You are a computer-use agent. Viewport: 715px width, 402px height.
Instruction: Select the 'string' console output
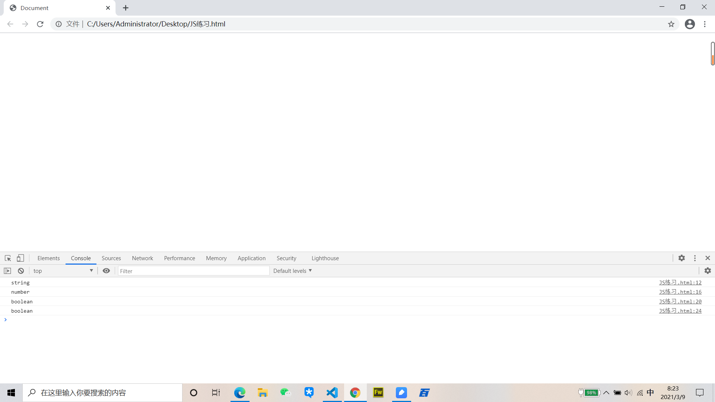pos(20,283)
